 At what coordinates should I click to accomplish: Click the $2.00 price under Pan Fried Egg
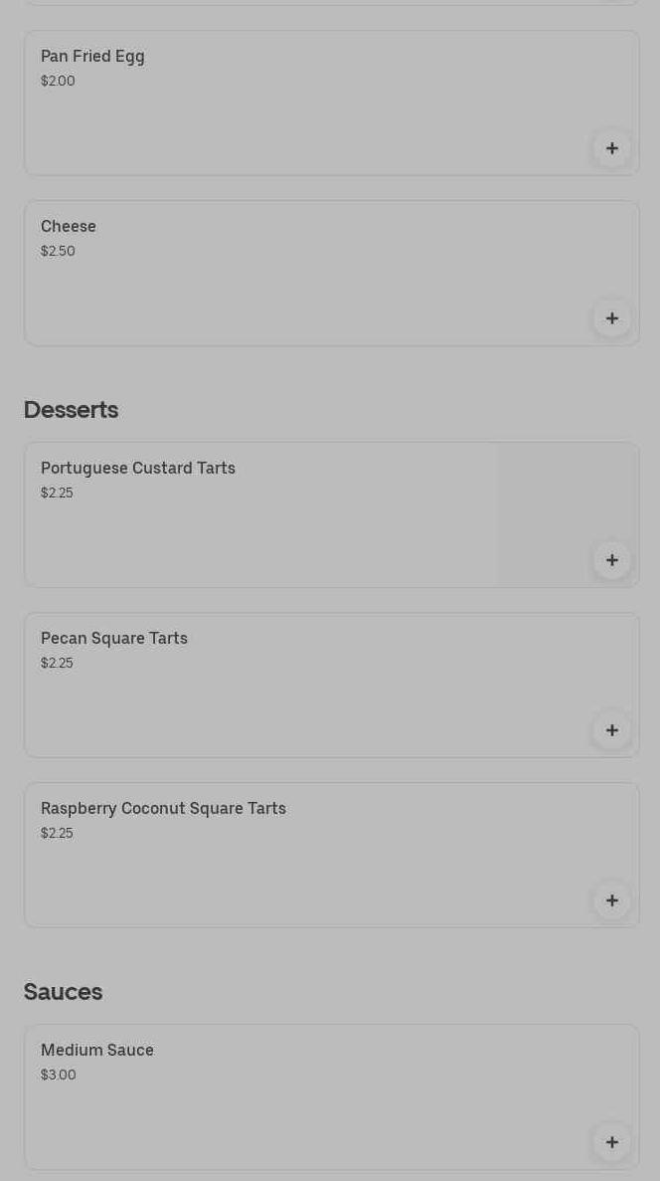click(x=58, y=82)
